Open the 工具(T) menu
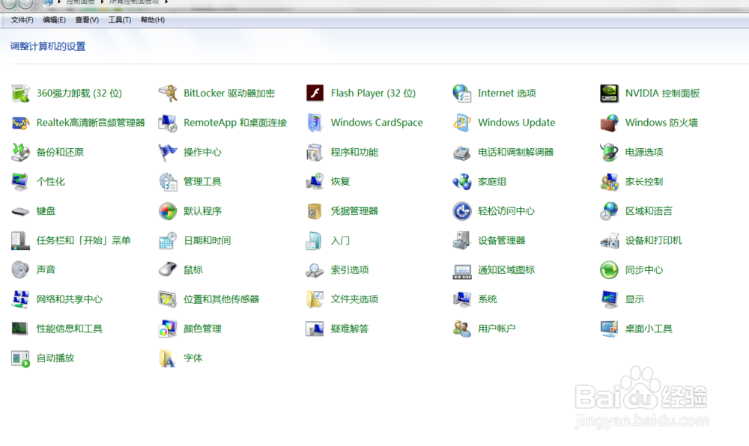This screenshot has width=749, height=446. pos(118,19)
